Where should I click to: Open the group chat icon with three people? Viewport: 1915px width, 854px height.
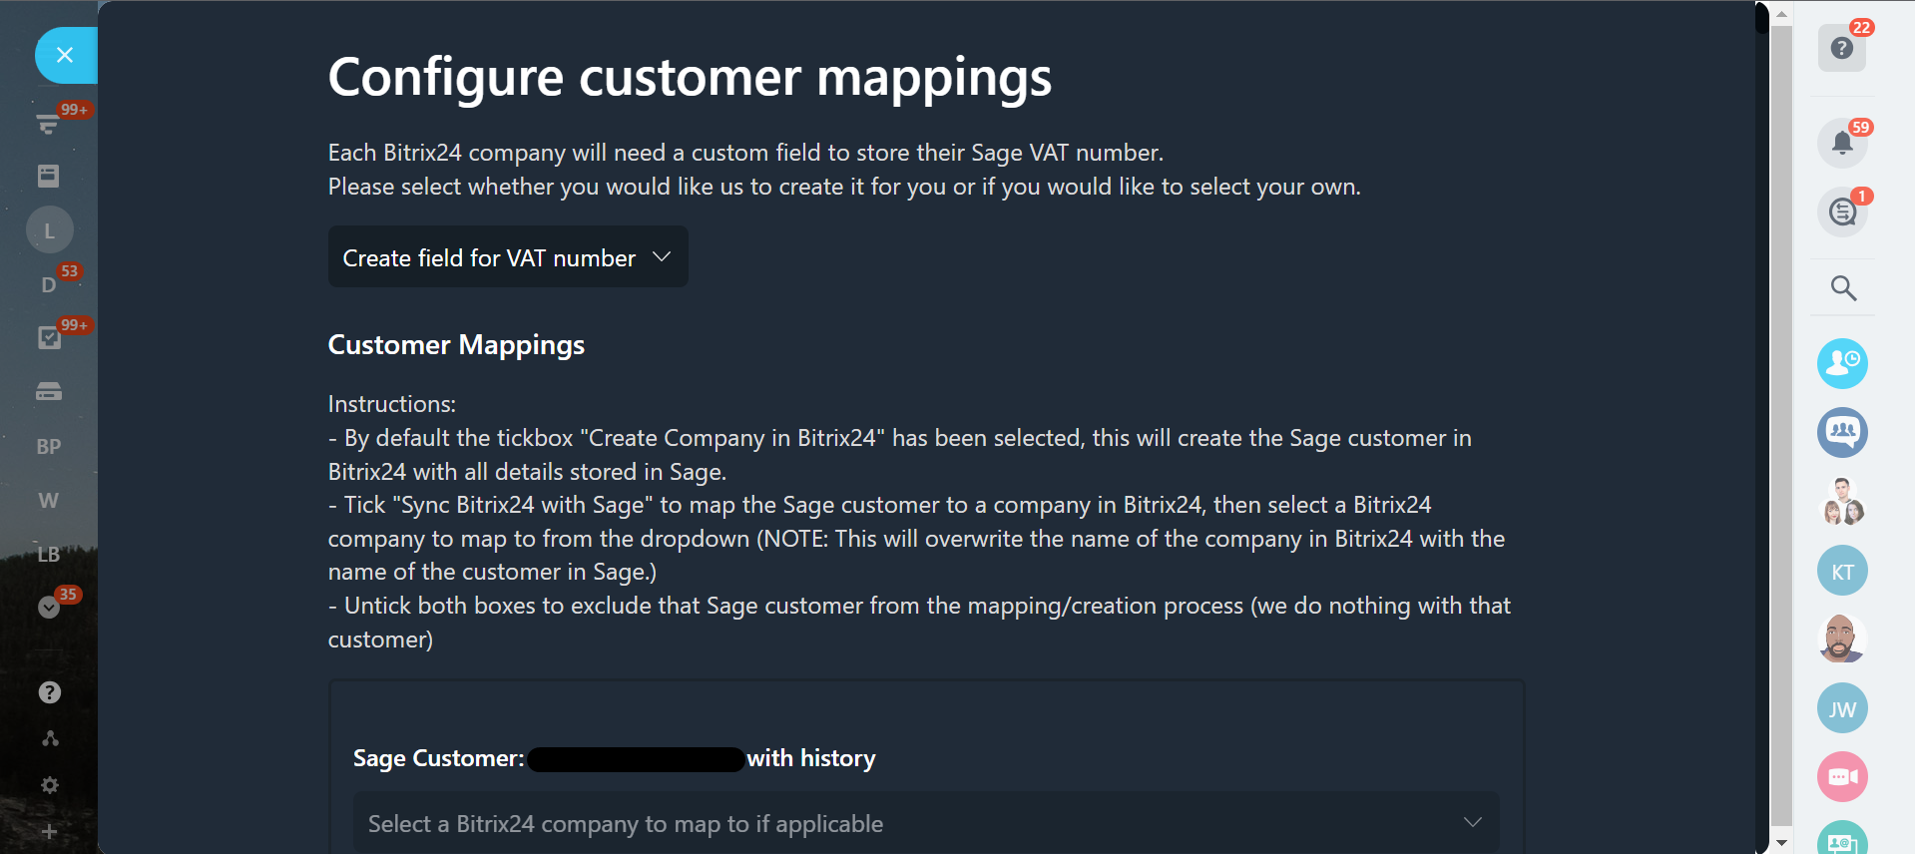click(1842, 432)
